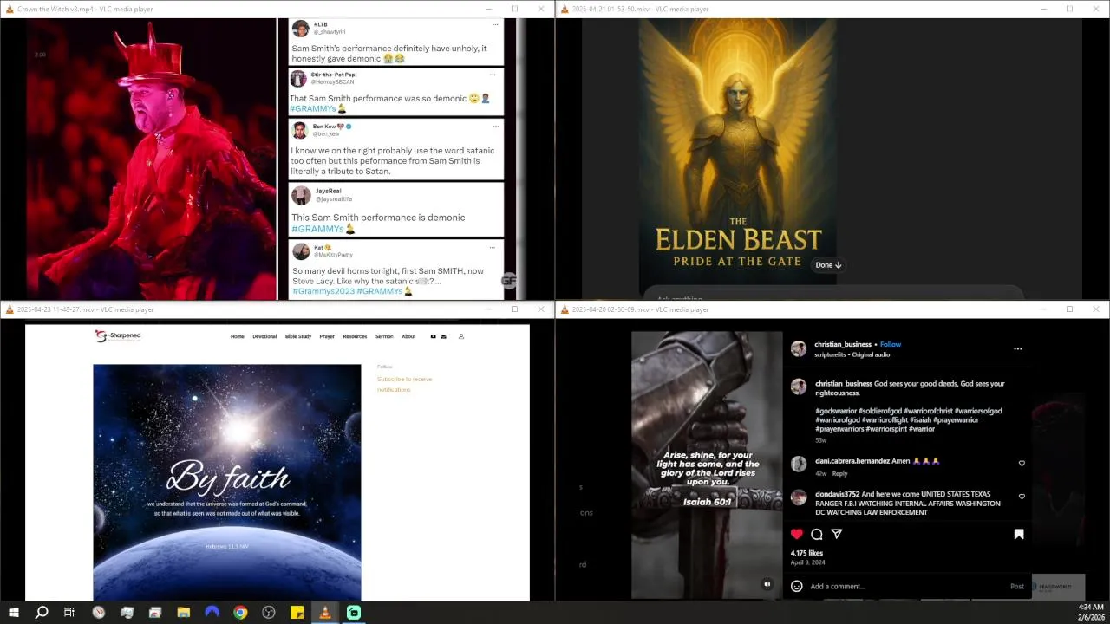Open the blue NordVPN icon on the taskbar

point(212,613)
